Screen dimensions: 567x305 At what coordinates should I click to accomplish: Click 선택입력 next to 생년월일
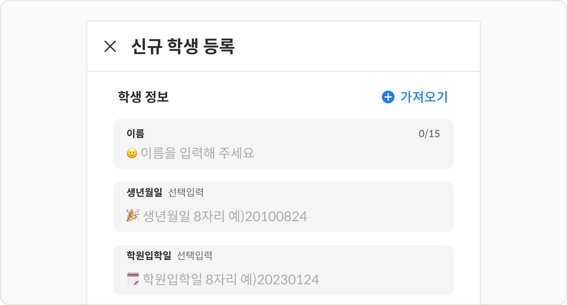[186, 192]
